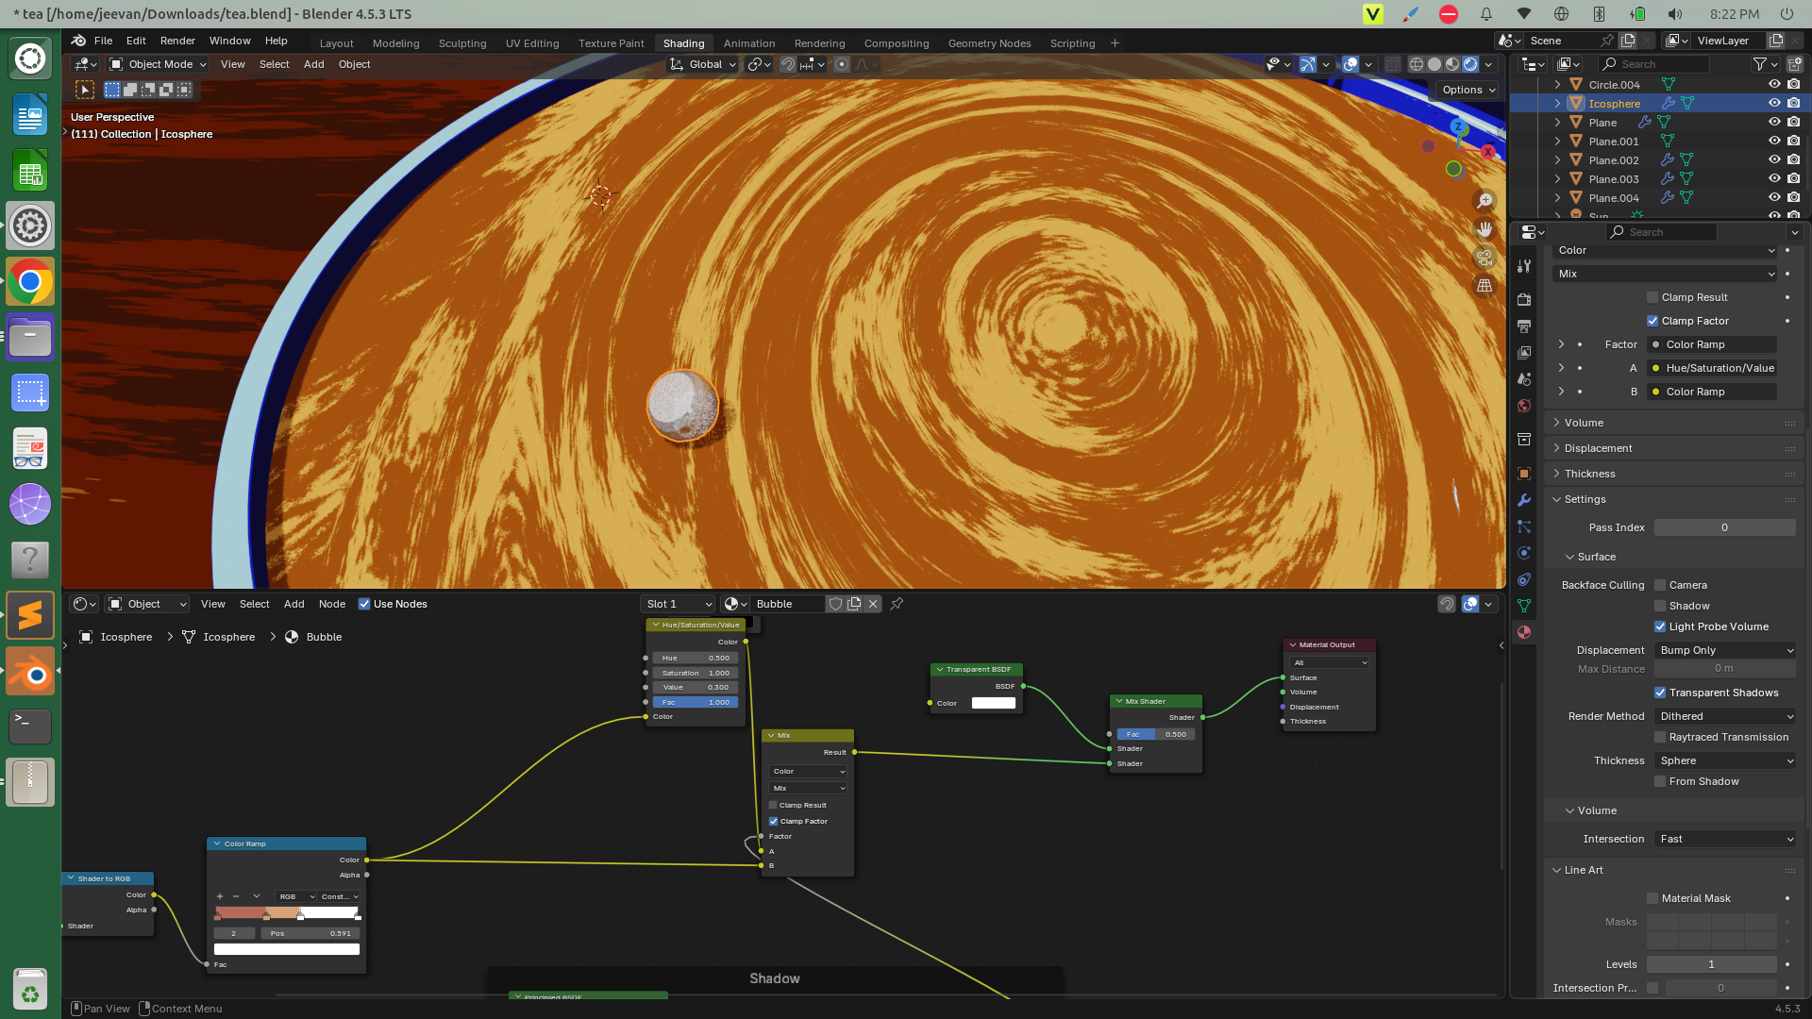Unlink the Bubble material with X

click(x=873, y=604)
